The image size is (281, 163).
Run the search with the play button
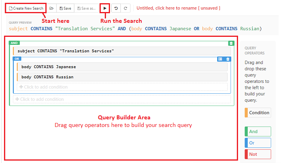105,8
